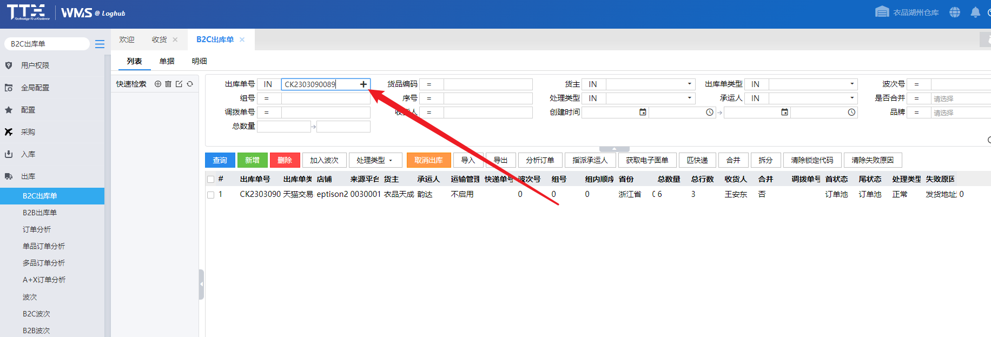Open the 出库单类型 dropdown list

point(852,84)
